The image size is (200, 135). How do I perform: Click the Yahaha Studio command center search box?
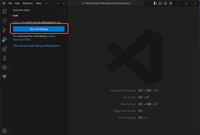pos(106,3)
